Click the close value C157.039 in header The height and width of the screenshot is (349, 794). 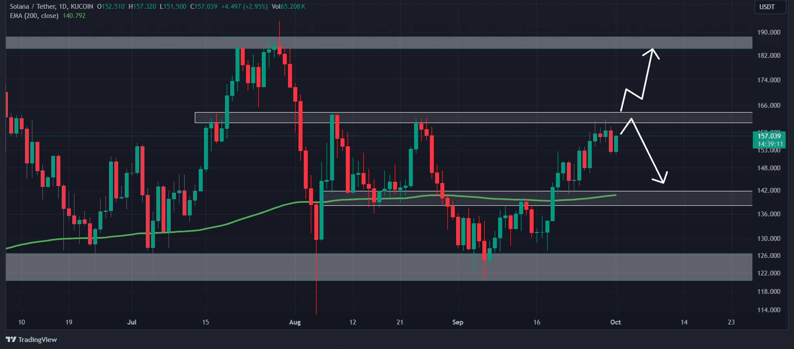pos(204,7)
